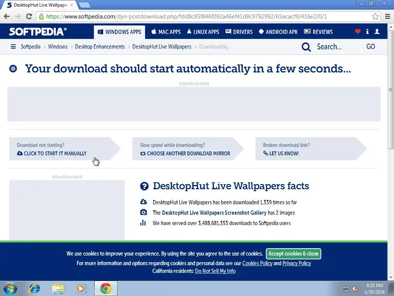Click the 'DesktopHut Live Wallpapers facts' heading
Screen dimensions: 394x296
pos(231,186)
